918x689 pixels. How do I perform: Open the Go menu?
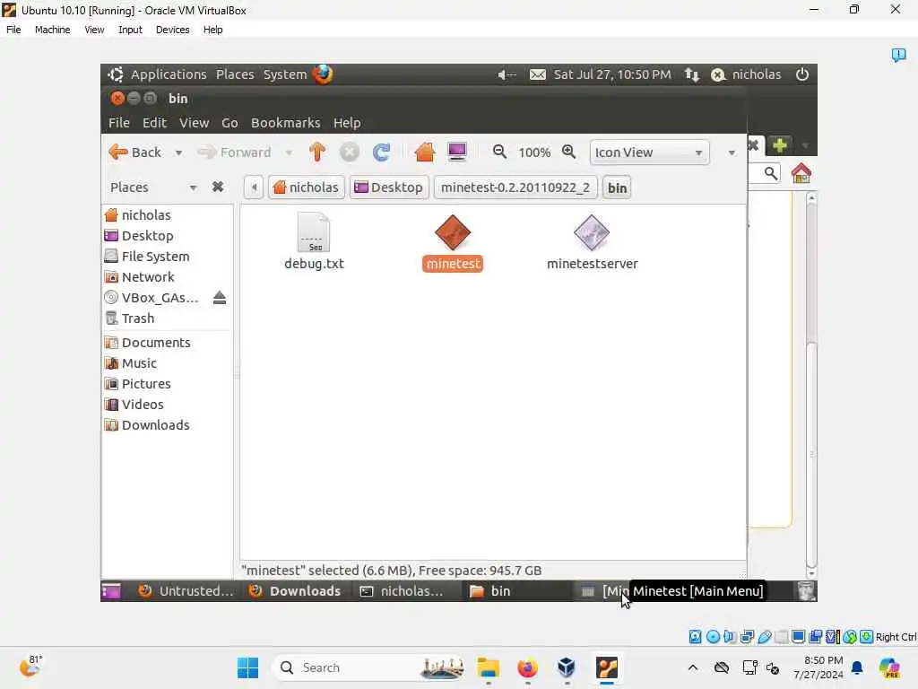229,122
